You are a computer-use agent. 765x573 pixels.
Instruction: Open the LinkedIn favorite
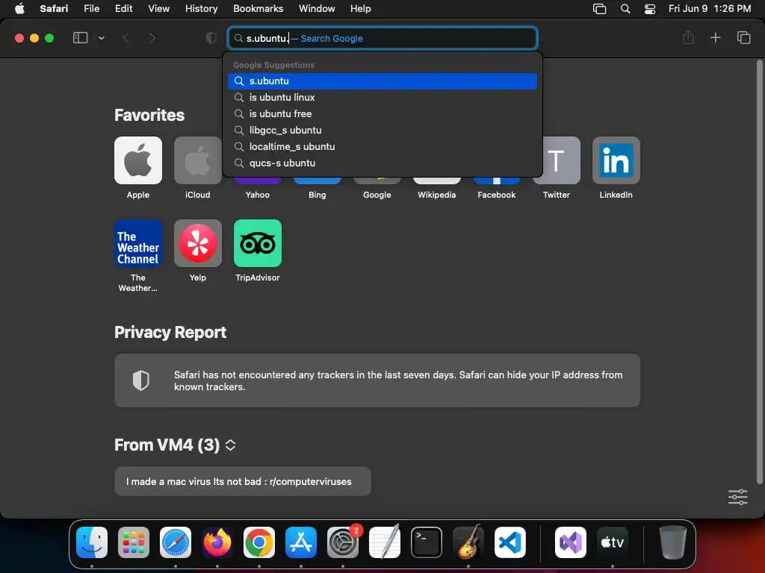pos(616,160)
